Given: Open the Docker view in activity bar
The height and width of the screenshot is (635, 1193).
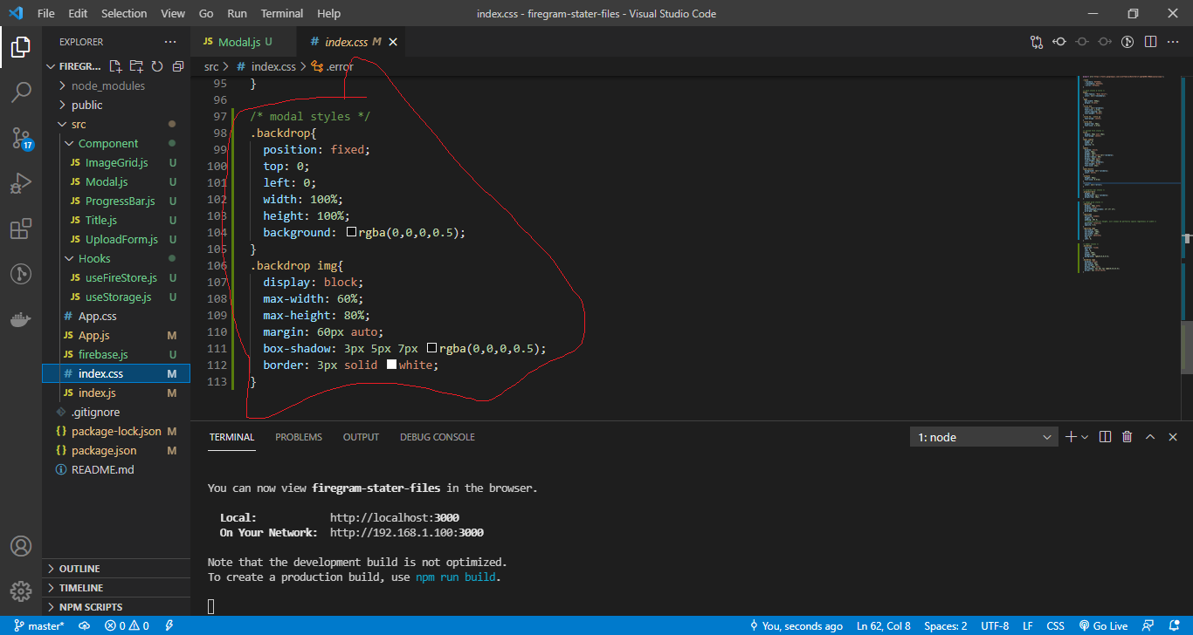Looking at the screenshot, I should pyautogui.click(x=21, y=319).
